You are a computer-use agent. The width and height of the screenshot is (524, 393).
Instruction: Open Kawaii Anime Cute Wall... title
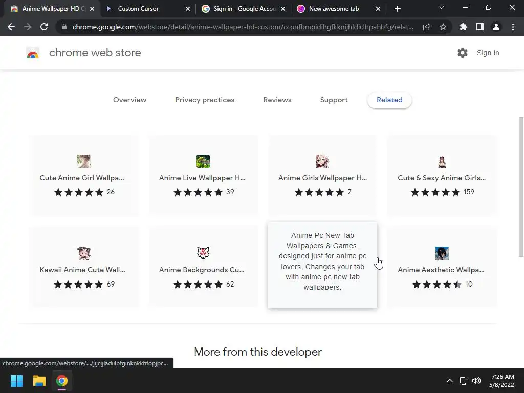click(82, 270)
